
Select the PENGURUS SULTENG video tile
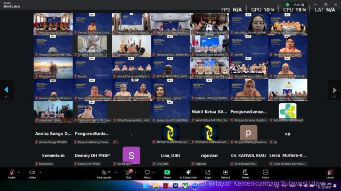click(288, 68)
